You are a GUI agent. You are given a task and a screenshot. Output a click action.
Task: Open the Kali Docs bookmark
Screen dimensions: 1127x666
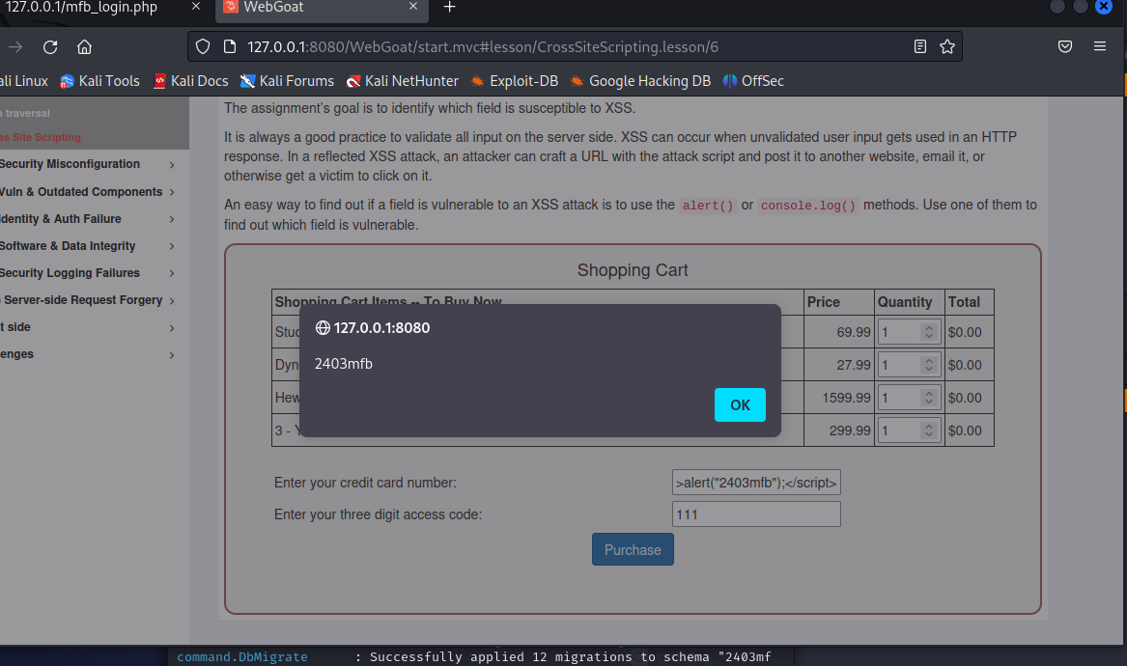pos(190,81)
